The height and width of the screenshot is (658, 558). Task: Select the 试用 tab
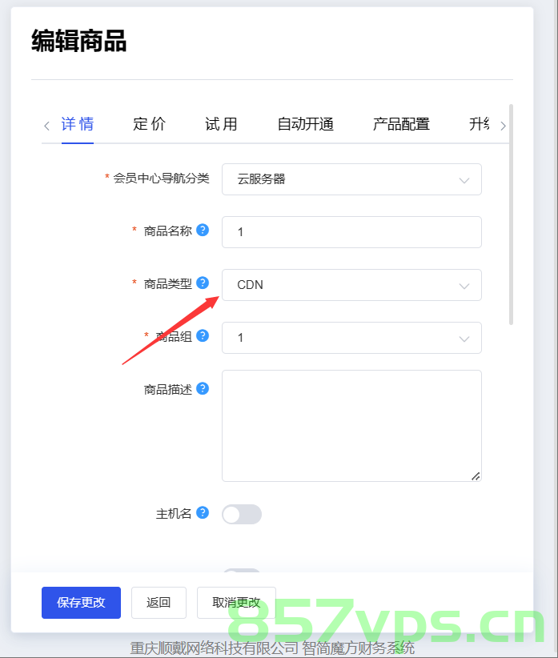point(221,124)
